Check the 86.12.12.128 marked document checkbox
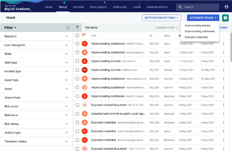The image size is (232, 154). (77, 105)
